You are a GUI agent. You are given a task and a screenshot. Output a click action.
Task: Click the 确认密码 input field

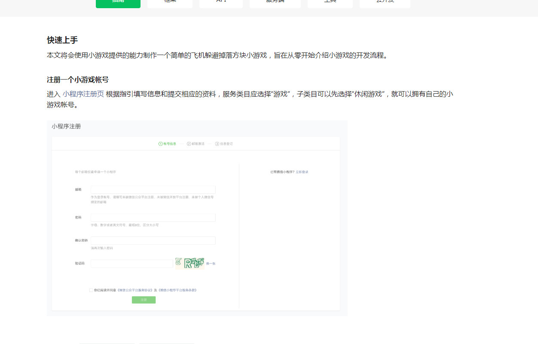(x=153, y=240)
